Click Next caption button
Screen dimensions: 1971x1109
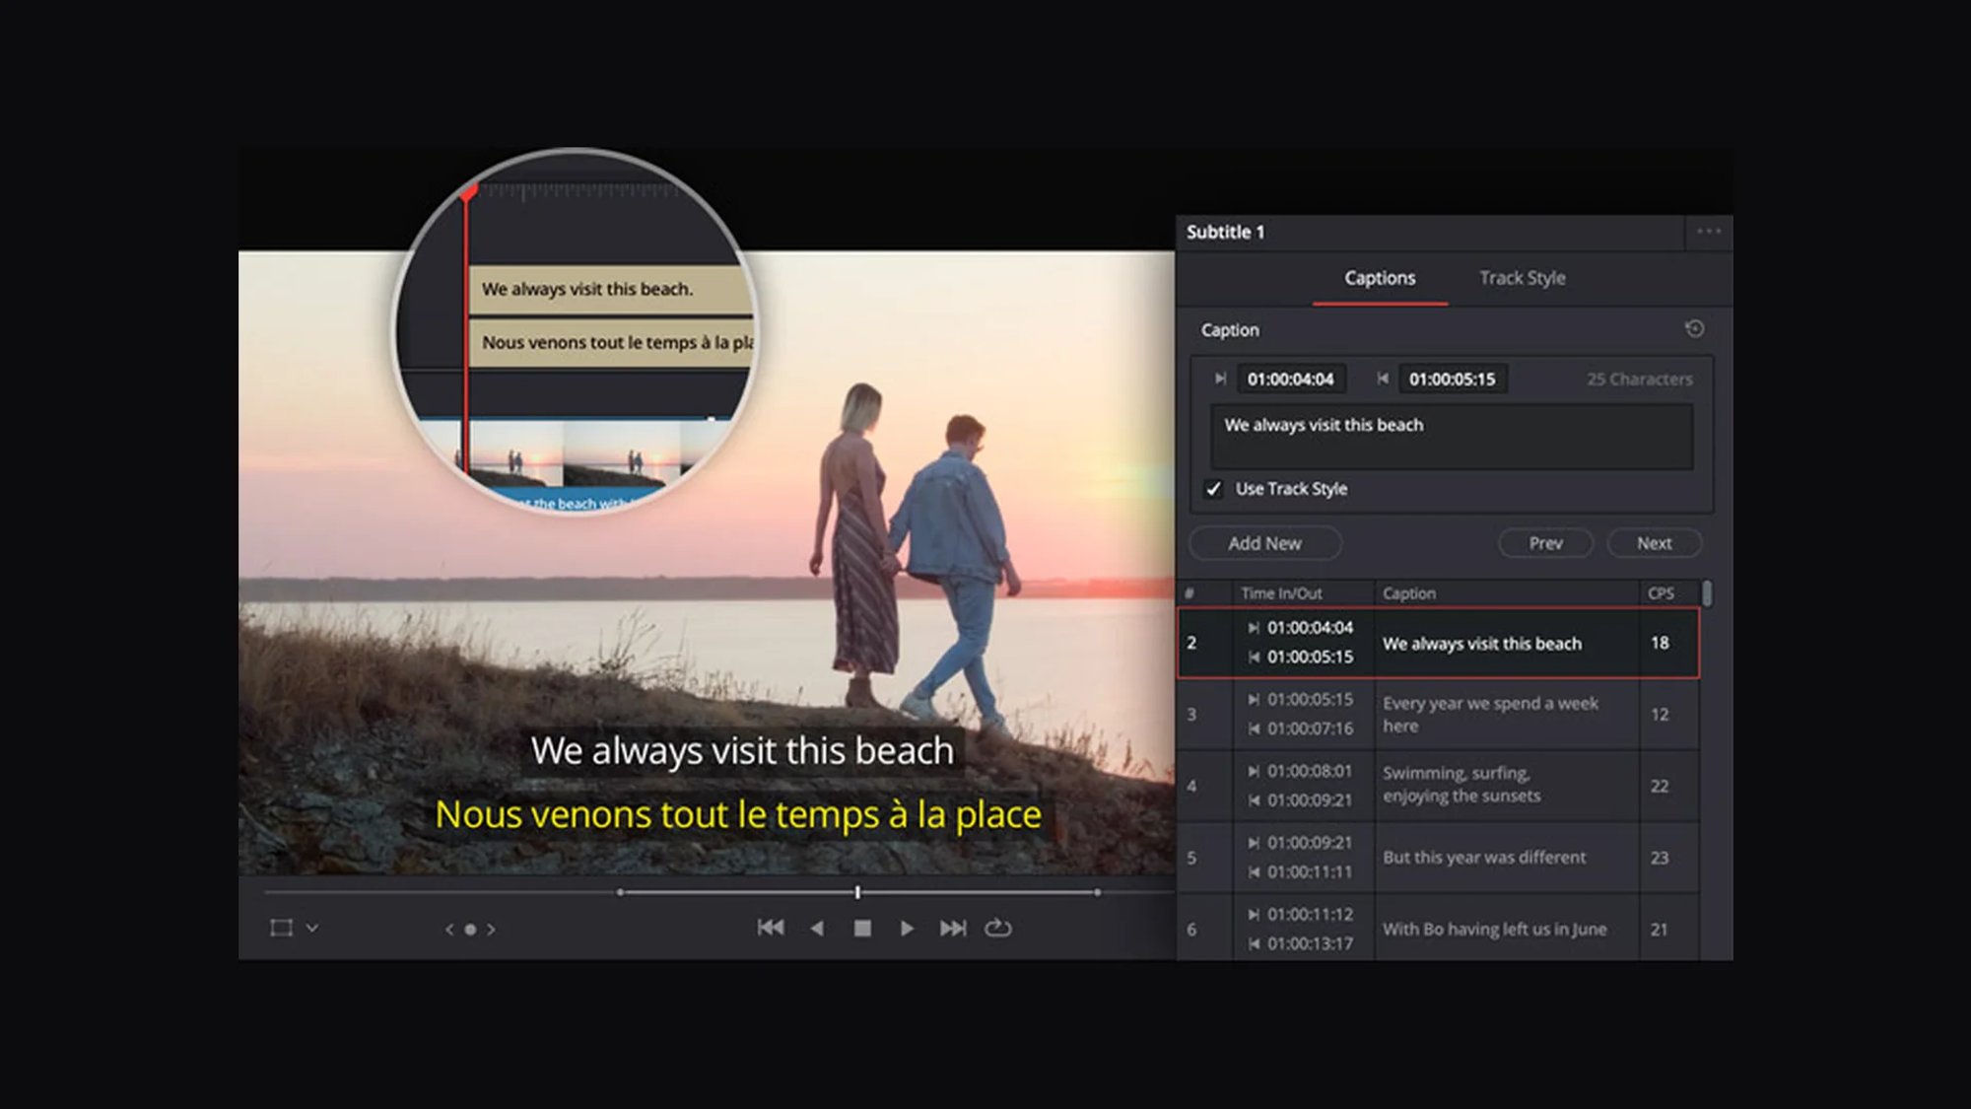(x=1654, y=543)
